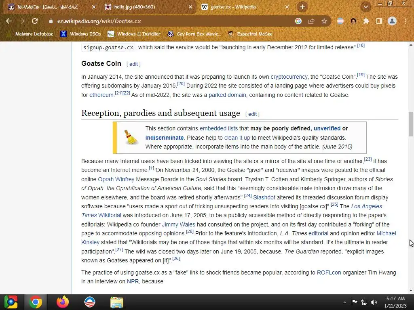This screenshot has width=414, height=310.
Task: Bookmark this page with the star icon
Action: coord(324,21)
